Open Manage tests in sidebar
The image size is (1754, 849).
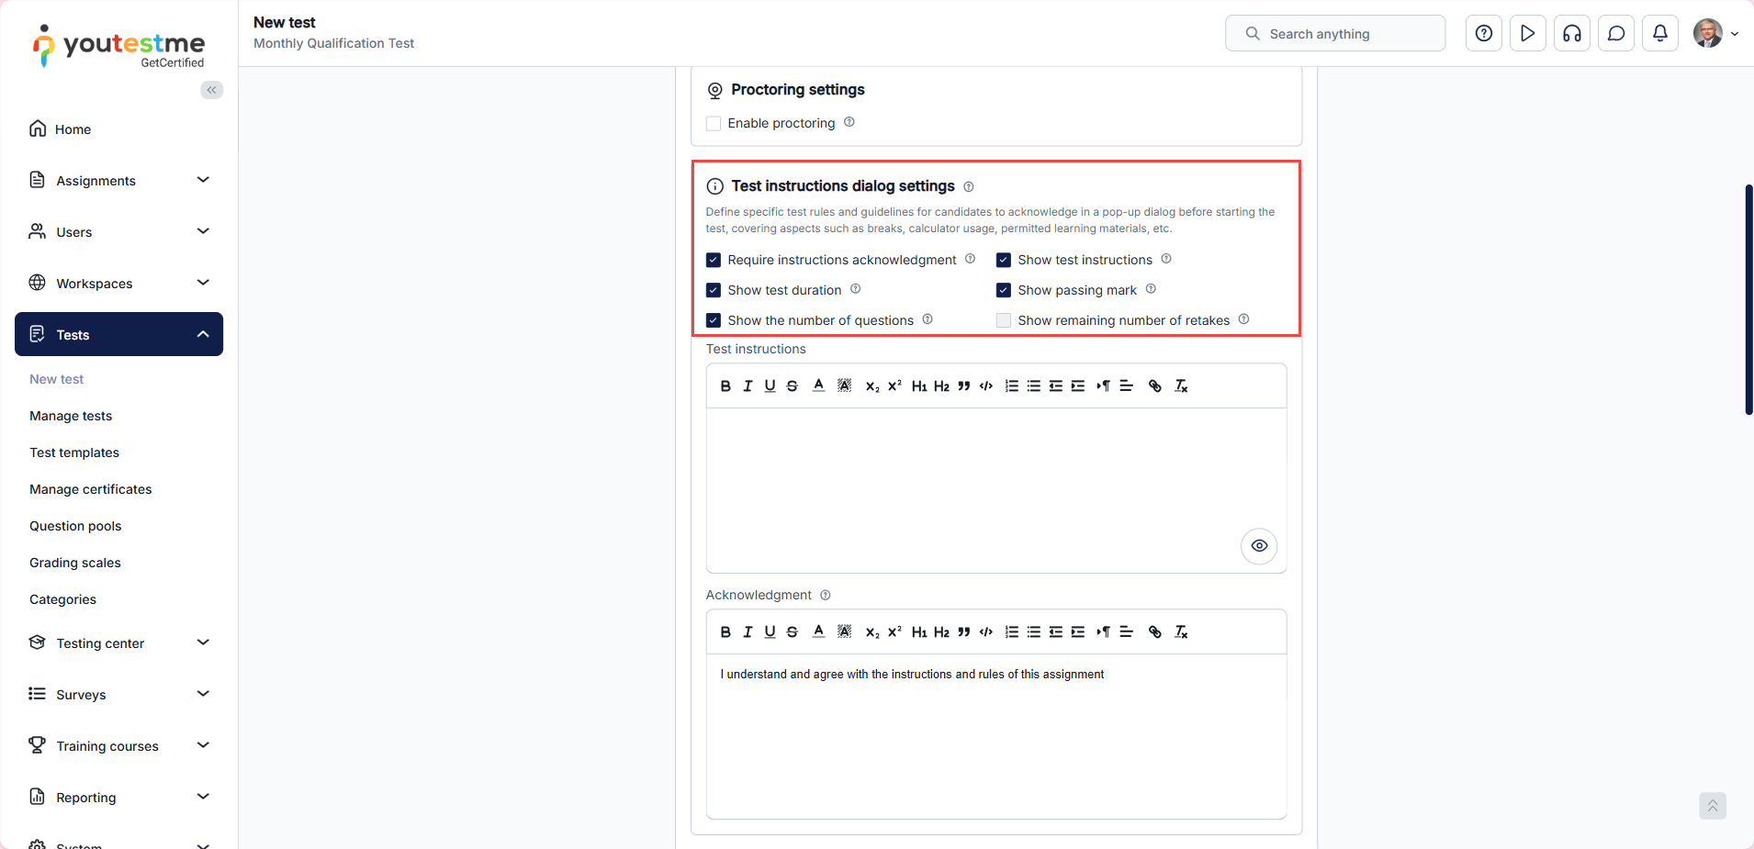(71, 416)
